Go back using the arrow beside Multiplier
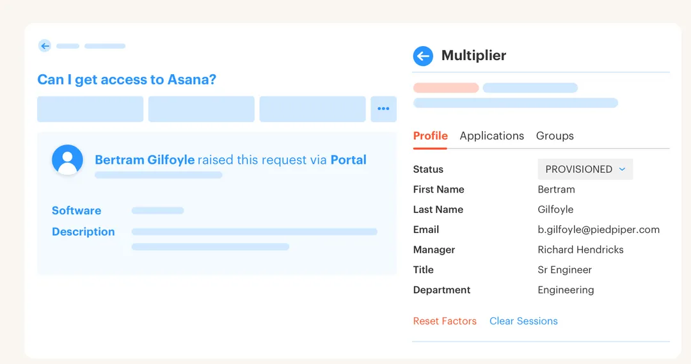The width and height of the screenshot is (691, 364). click(423, 56)
